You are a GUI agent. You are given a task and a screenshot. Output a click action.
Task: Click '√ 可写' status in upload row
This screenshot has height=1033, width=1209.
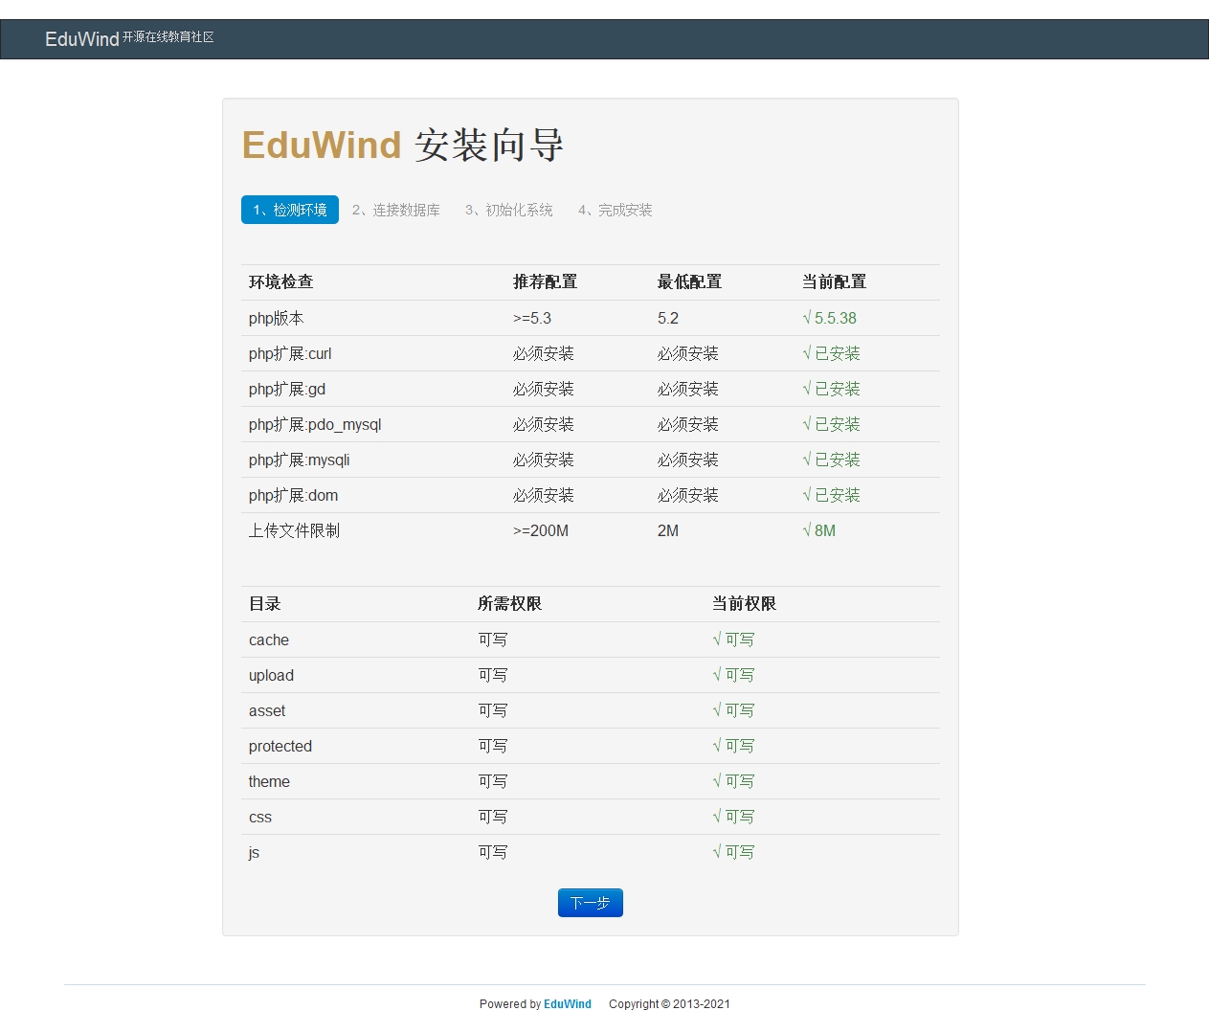[x=733, y=675]
